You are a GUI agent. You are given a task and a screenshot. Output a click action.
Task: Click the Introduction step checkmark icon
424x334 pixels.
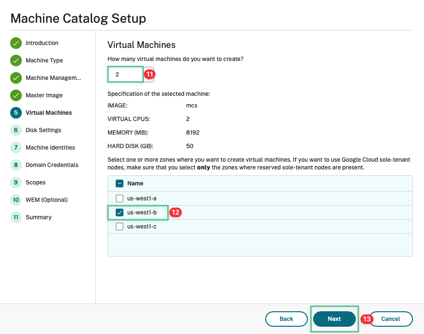point(16,43)
